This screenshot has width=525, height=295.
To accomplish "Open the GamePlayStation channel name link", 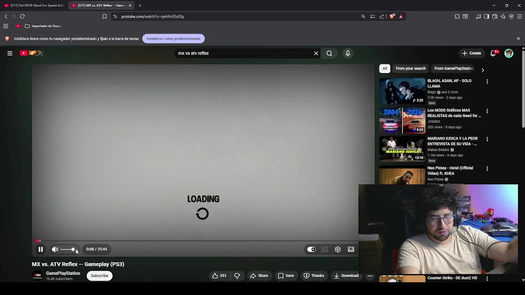I will [x=63, y=273].
